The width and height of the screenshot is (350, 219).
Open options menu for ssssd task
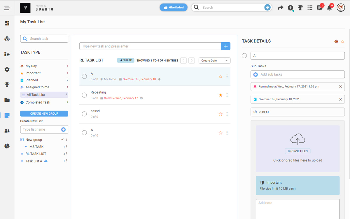(227, 114)
